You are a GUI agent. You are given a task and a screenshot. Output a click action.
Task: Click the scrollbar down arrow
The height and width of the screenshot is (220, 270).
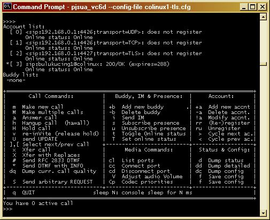tap(263, 213)
